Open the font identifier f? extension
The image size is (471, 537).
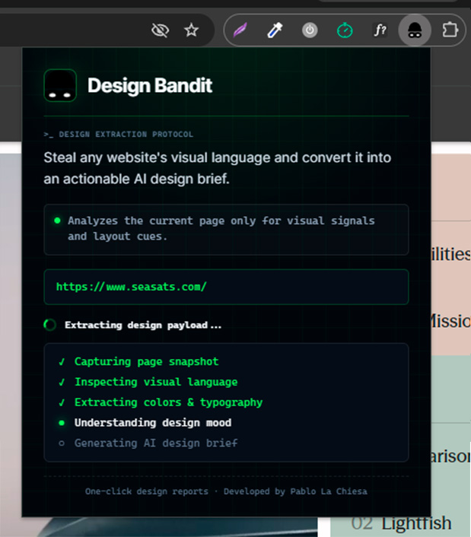380,30
